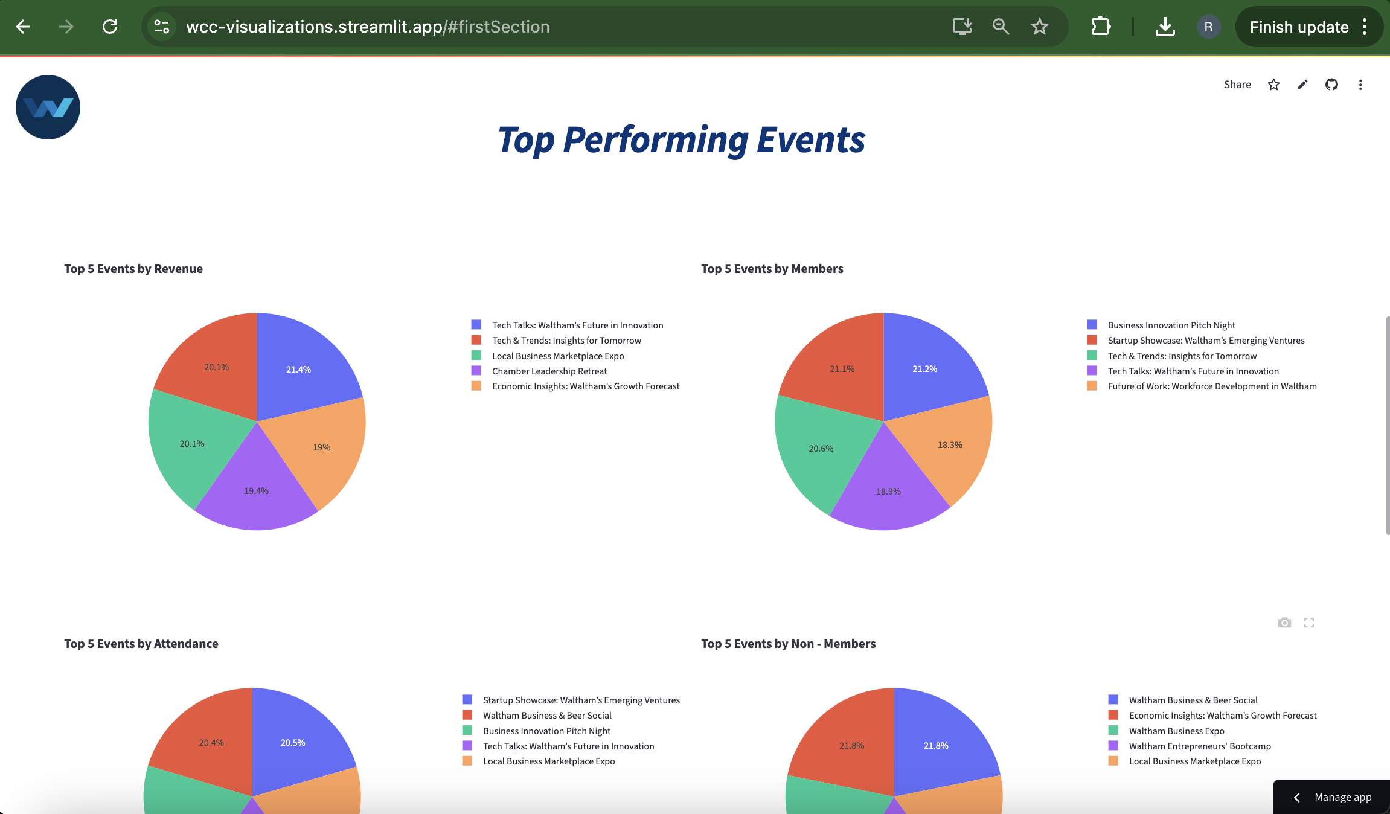
Task: Bookmark page with address bar star
Action: tap(1039, 27)
